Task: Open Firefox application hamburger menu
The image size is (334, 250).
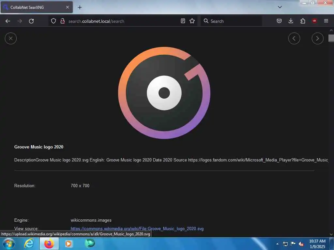Action: tap(326, 21)
